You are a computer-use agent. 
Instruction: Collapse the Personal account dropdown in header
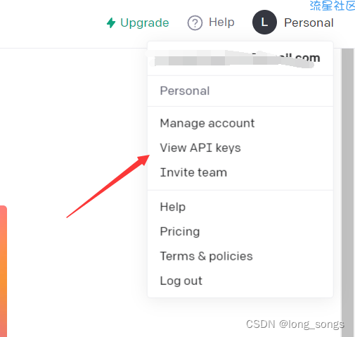click(x=293, y=23)
